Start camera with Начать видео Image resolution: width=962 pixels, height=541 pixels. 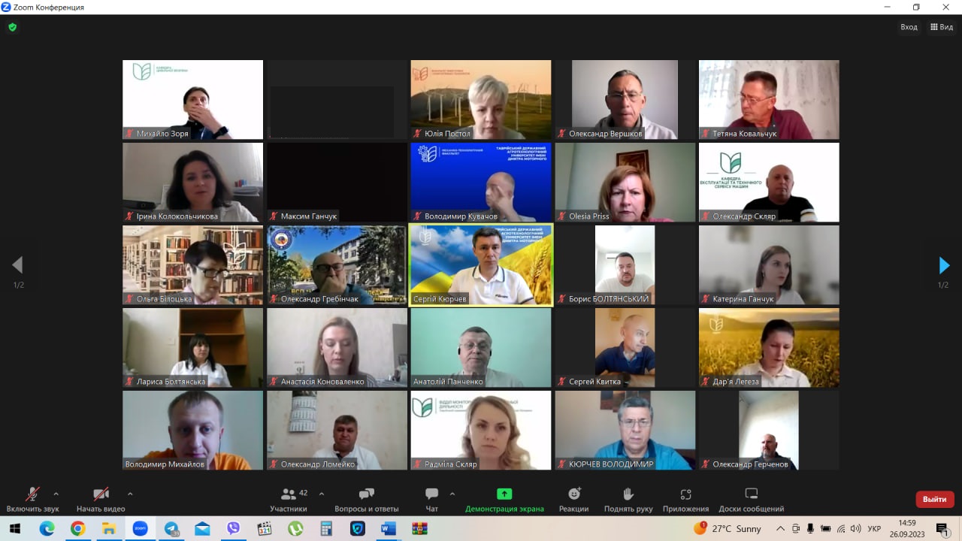(101, 500)
